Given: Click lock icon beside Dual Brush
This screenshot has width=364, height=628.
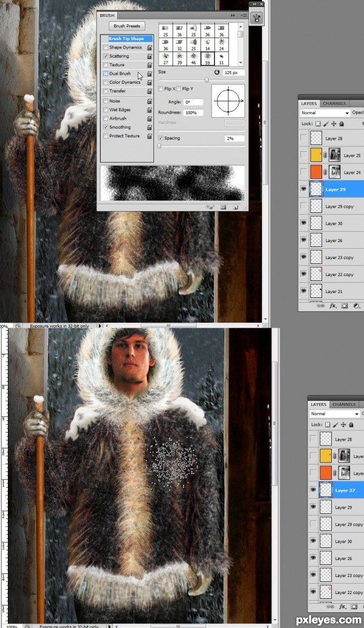Looking at the screenshot, I should [x=149, y=73].
